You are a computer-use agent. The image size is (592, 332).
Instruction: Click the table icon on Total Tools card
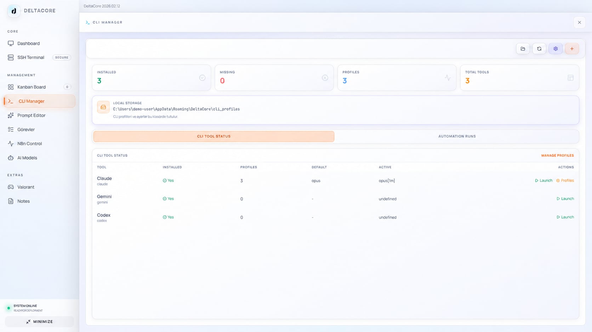[x=570, y=78]
